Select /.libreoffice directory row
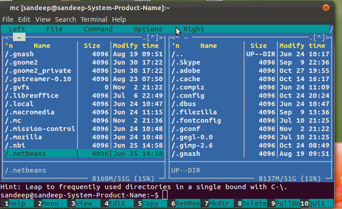Viewport: 342px width, 209px height. click(x=84, y=96)
